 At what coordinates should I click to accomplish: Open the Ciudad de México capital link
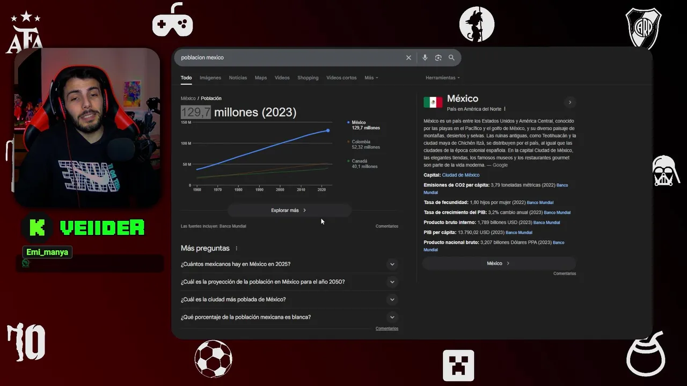point(461,175)
